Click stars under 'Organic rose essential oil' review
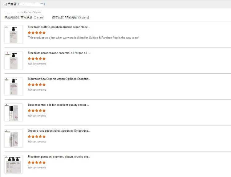 (x=37, y=136)
